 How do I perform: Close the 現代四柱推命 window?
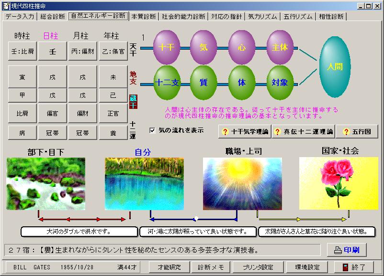pos(377,6)
